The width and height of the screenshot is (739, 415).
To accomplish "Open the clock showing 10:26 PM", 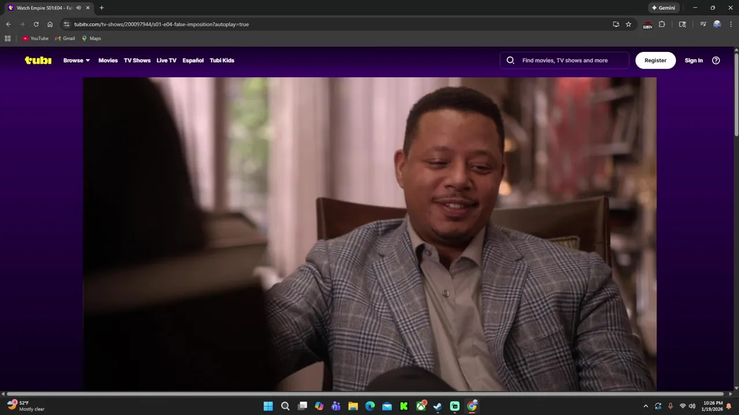I will click(x=712, y=406).
